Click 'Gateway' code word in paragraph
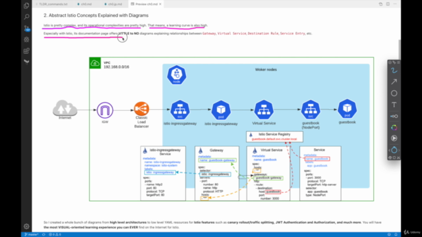Image resolution: width=422 pixels, height=237 pixels. pyautogui.click(x=209, y=34)
